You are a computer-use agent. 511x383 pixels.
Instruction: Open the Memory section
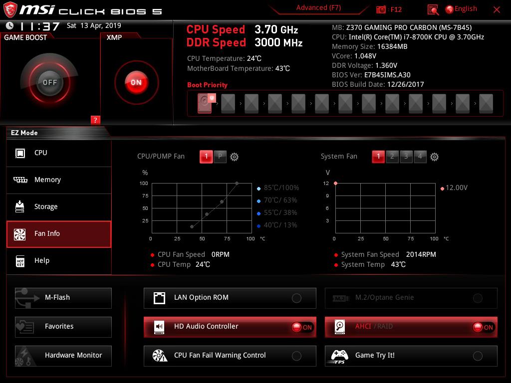pos(59,180)
